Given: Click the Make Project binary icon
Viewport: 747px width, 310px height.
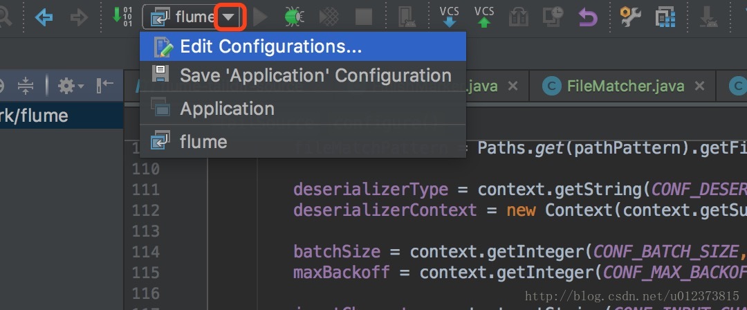Looking at the screenshot, I should pos(122,16).
